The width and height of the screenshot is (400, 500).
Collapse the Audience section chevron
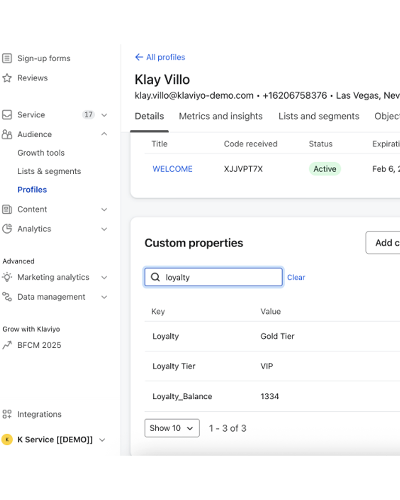coord(104,134)
